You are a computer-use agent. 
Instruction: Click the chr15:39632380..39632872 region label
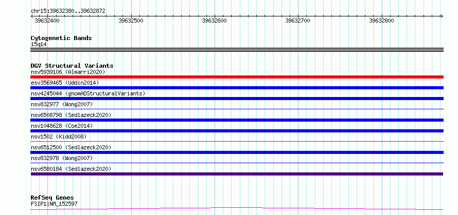click(x=68, y=11)
